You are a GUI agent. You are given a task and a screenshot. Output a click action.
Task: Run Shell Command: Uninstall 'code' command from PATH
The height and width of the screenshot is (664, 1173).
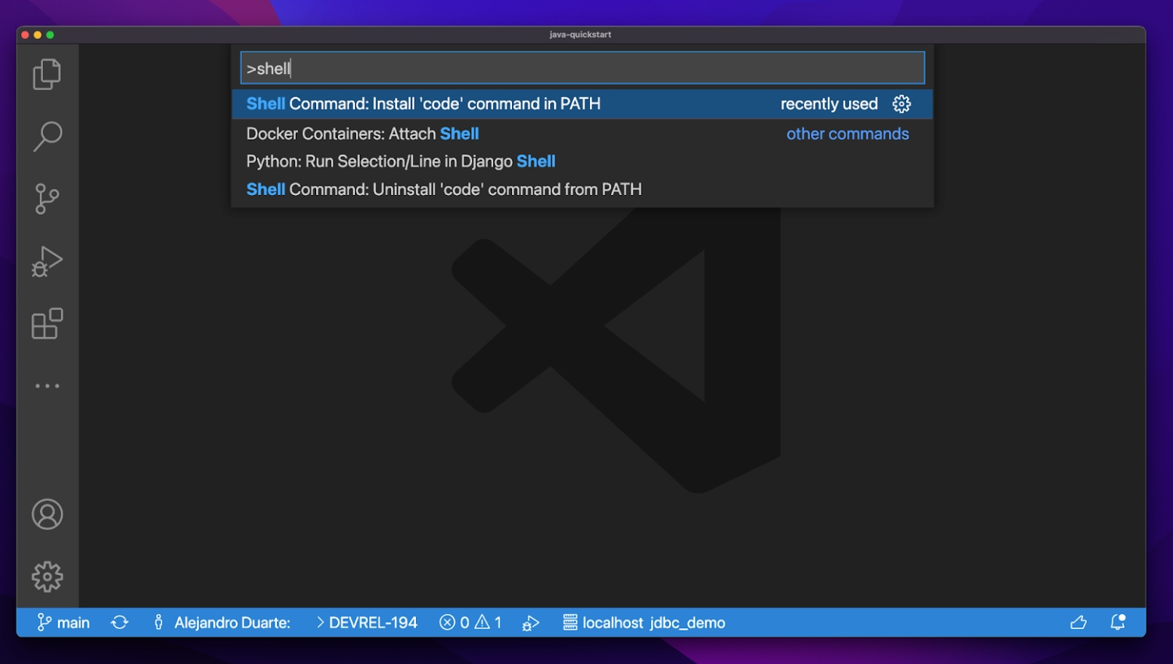point(582,190)
